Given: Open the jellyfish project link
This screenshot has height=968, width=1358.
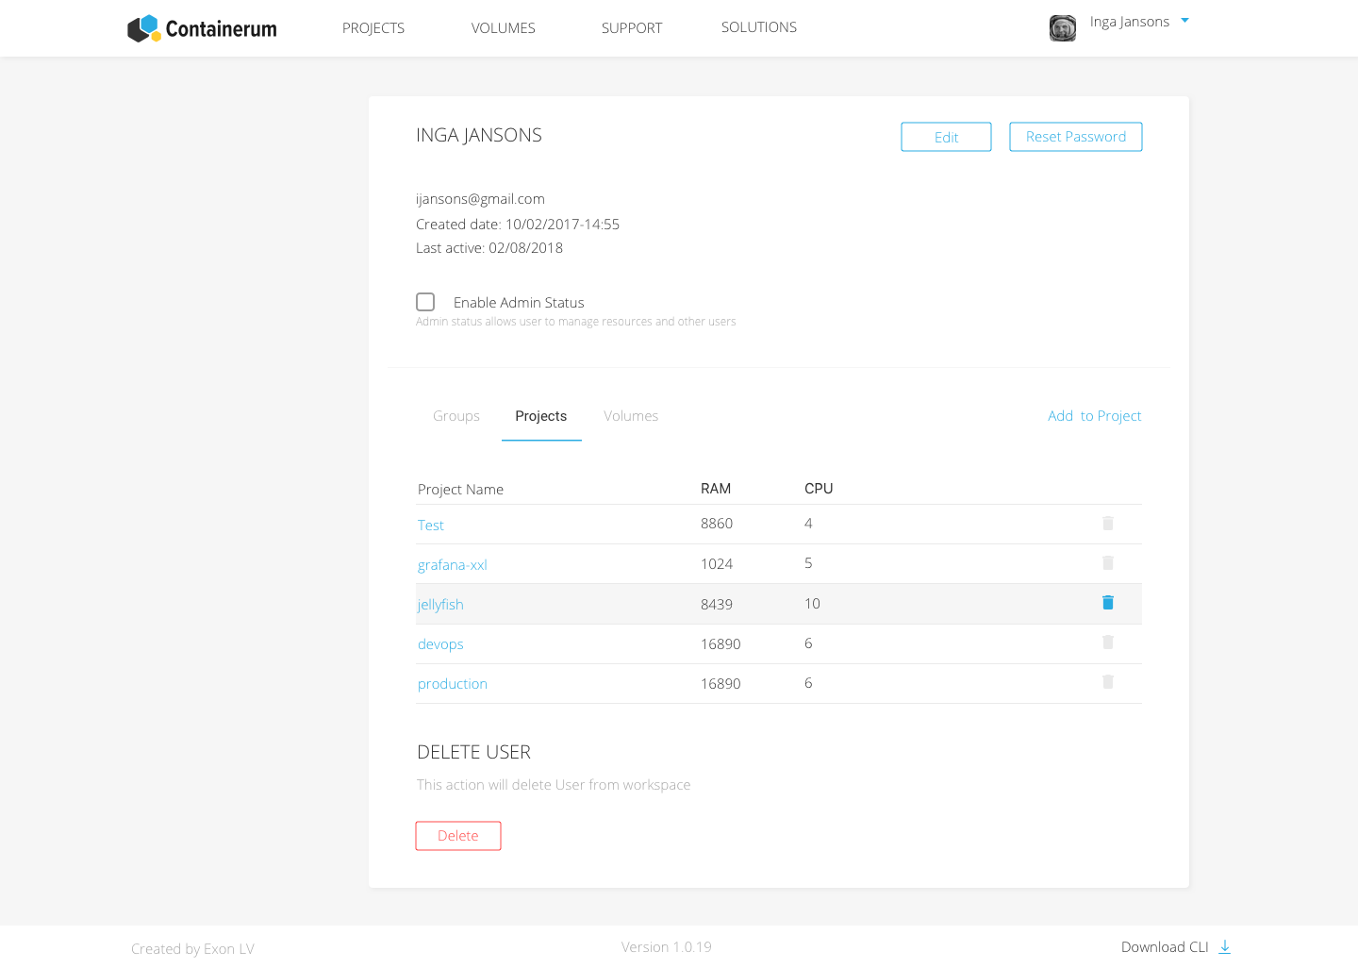Looking at the screenshot, I should [x=439, y=604].
